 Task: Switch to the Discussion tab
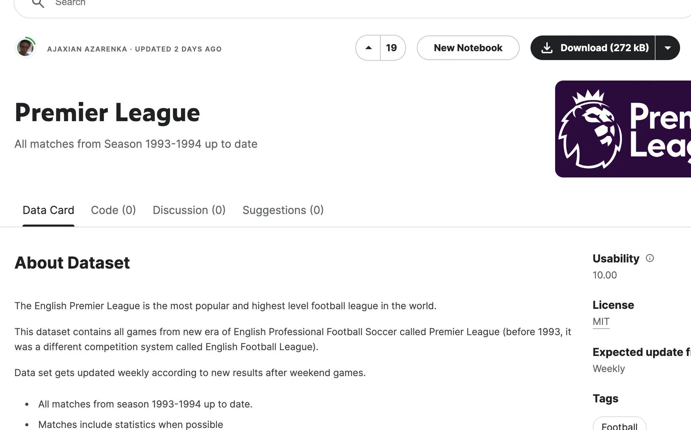189,210
